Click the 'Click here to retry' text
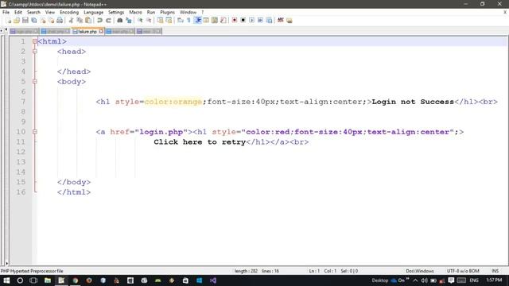The height and width of the screenshot is (286, 509). click(200, 142)
